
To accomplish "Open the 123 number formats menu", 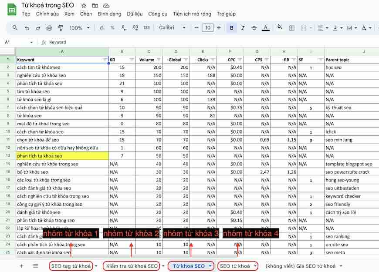I will (x=146, y=28).
